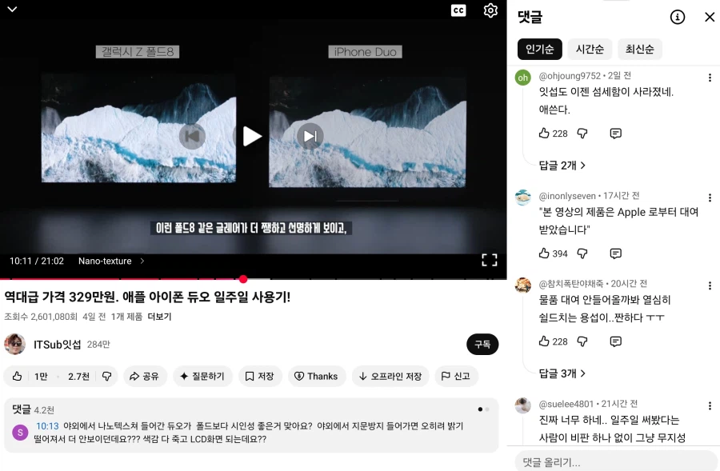Report video with 신고
This screenshot has width=720, height=471.
[456, 377]
